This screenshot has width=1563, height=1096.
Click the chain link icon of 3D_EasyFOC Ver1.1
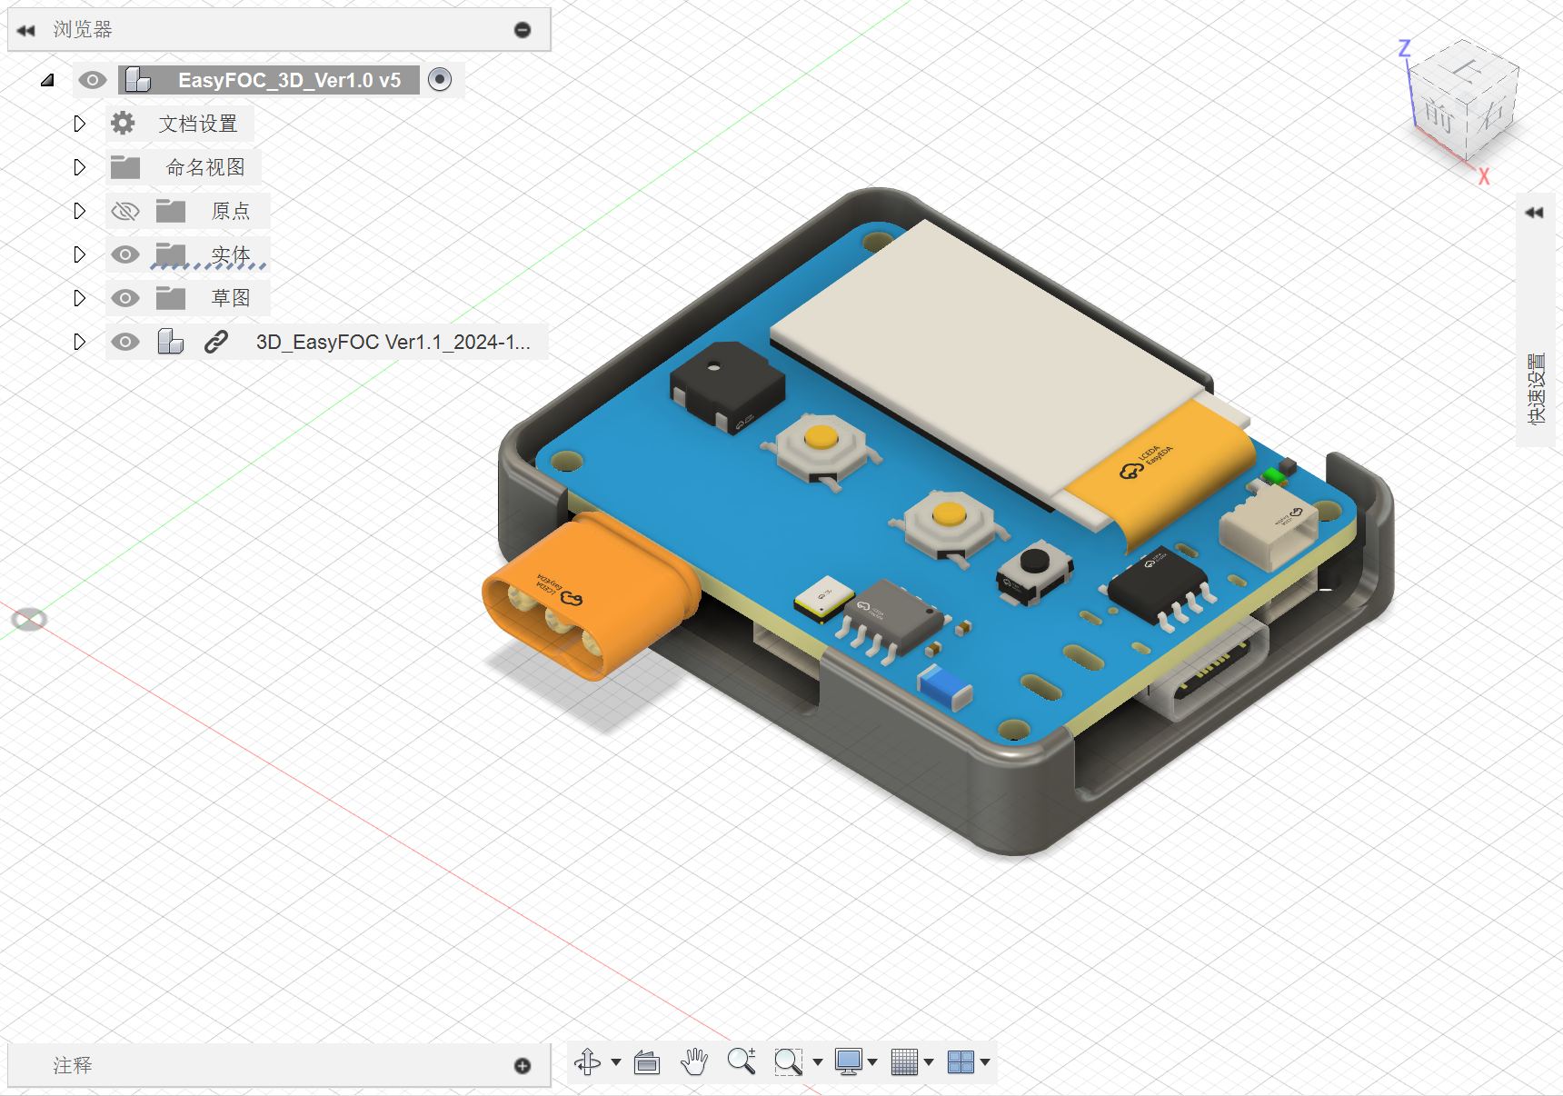pyautogui.click(x=215, y=342)
